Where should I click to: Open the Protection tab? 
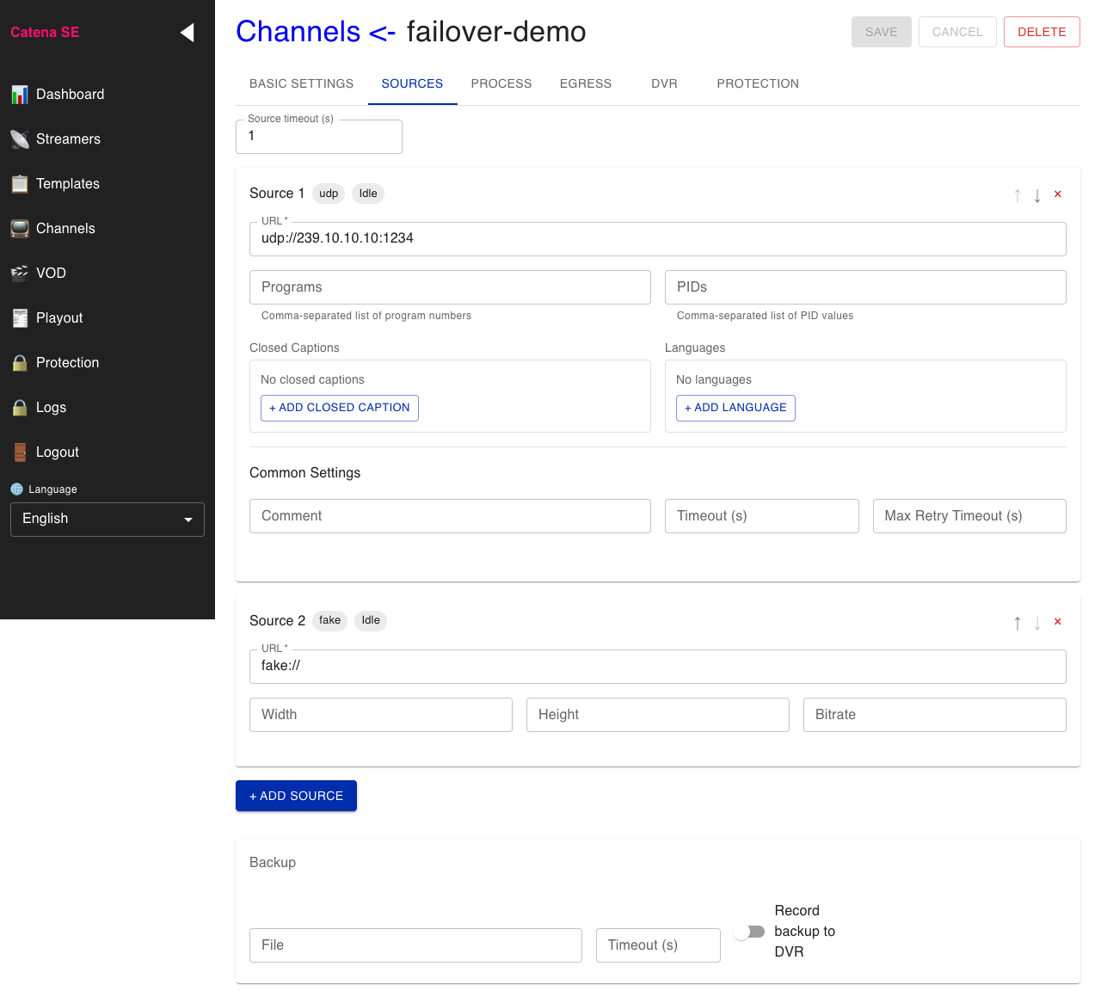tap(757, 83)
